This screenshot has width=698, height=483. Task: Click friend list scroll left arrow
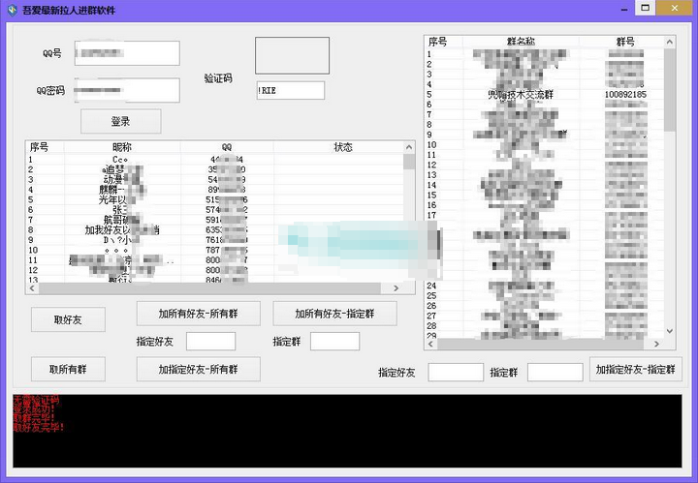click(32, 287)
